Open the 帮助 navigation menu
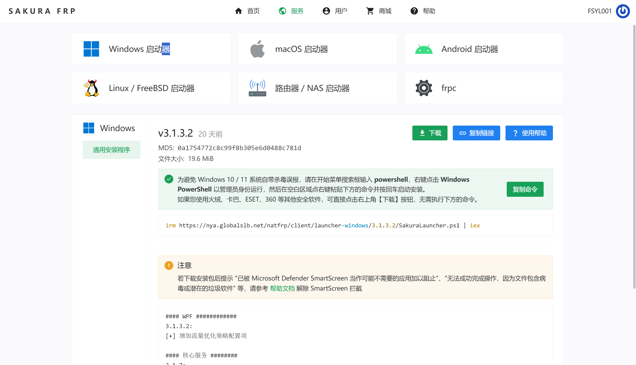Viewport: 636px width, 365px height. pyautogui.click(x=429, y=11)
